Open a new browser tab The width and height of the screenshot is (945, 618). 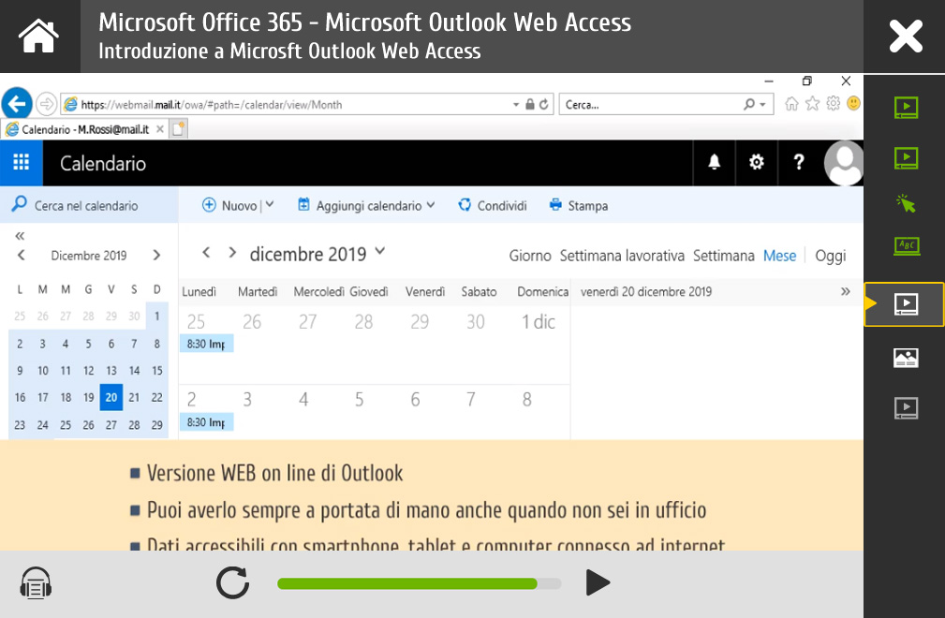pos(178,129)
